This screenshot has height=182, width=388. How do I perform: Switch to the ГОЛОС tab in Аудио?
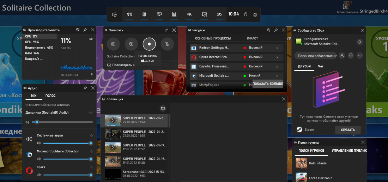coord(50,96)
